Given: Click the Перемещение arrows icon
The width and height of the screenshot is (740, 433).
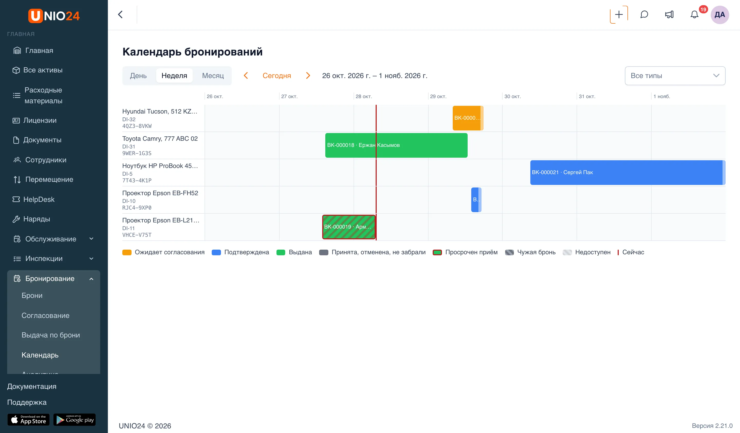Looking at the screenshot, I should 17,179.
